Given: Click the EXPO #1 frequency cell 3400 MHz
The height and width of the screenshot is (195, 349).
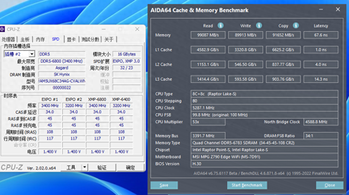Looking at the screenshot, I should point(50,106).
